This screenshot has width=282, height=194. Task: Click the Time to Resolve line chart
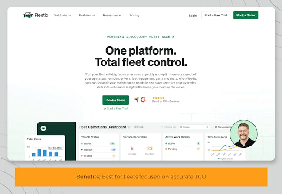225,150
